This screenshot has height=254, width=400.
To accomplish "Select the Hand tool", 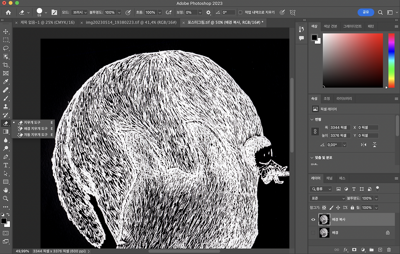I will point(6,190).
